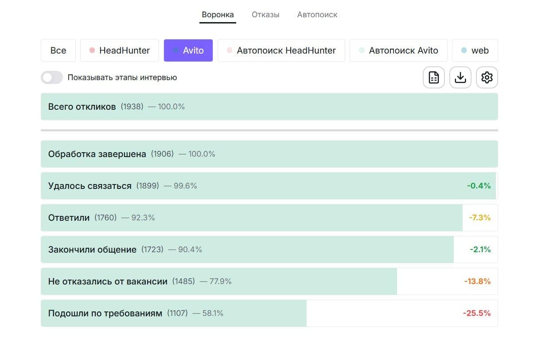This screenshot has width=538, height=342.
Task: Click the -7.3% drop value
Action: coord(480,218)
